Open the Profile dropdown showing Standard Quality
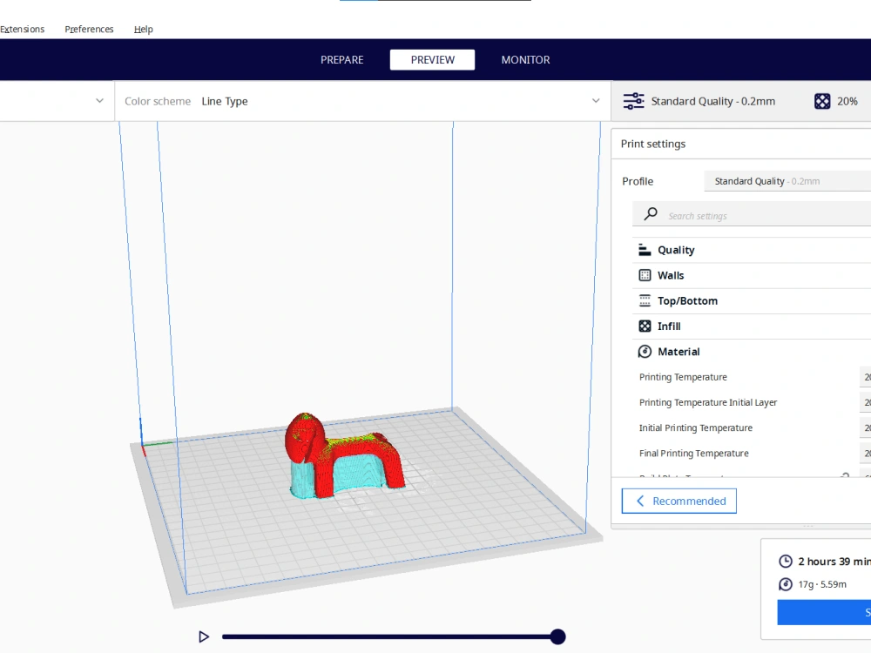This screenshot has height=653, width=871. (784, 180)
